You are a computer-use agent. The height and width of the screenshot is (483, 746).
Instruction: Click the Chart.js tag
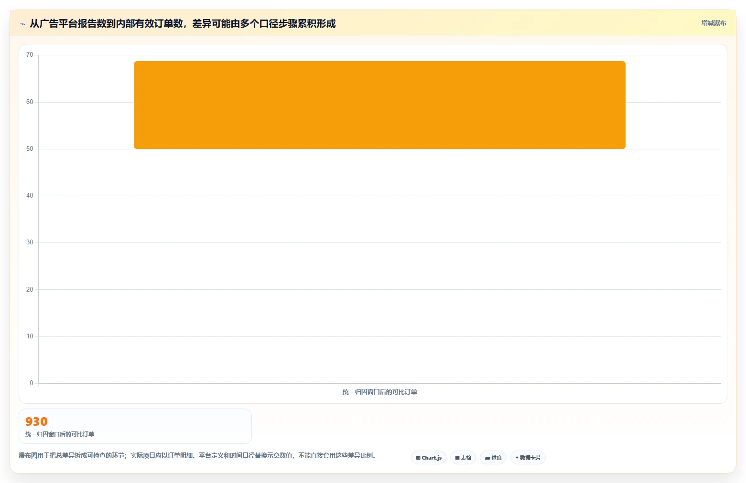pos(429,458)
